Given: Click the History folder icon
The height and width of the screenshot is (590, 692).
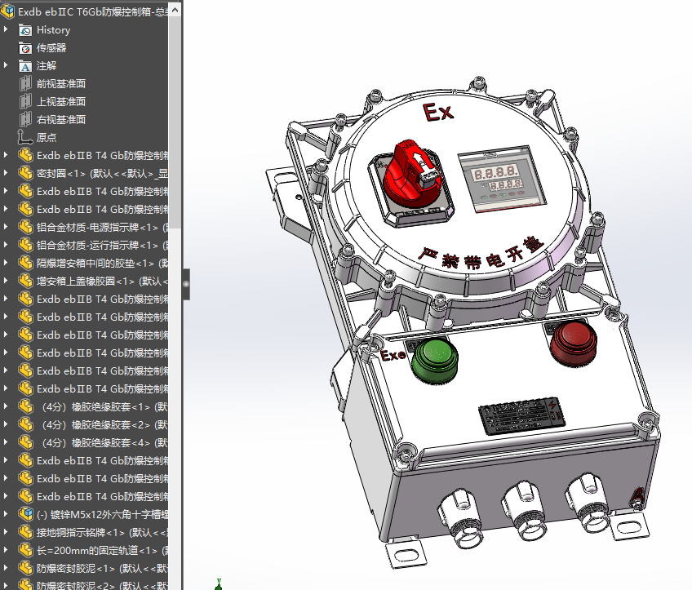Looking at the screenshot, I should [27, 29].
